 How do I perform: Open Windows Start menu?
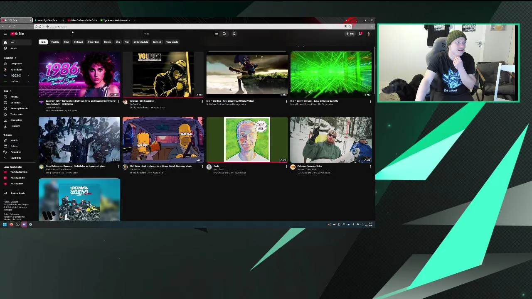pyautogui.click(x=5, y=225)
